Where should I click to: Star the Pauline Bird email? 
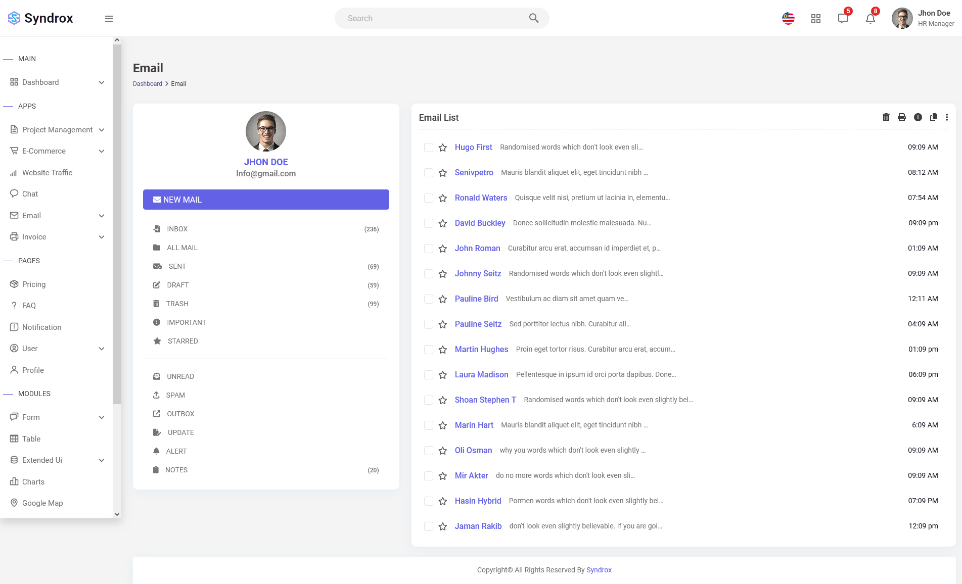point(443,299)
